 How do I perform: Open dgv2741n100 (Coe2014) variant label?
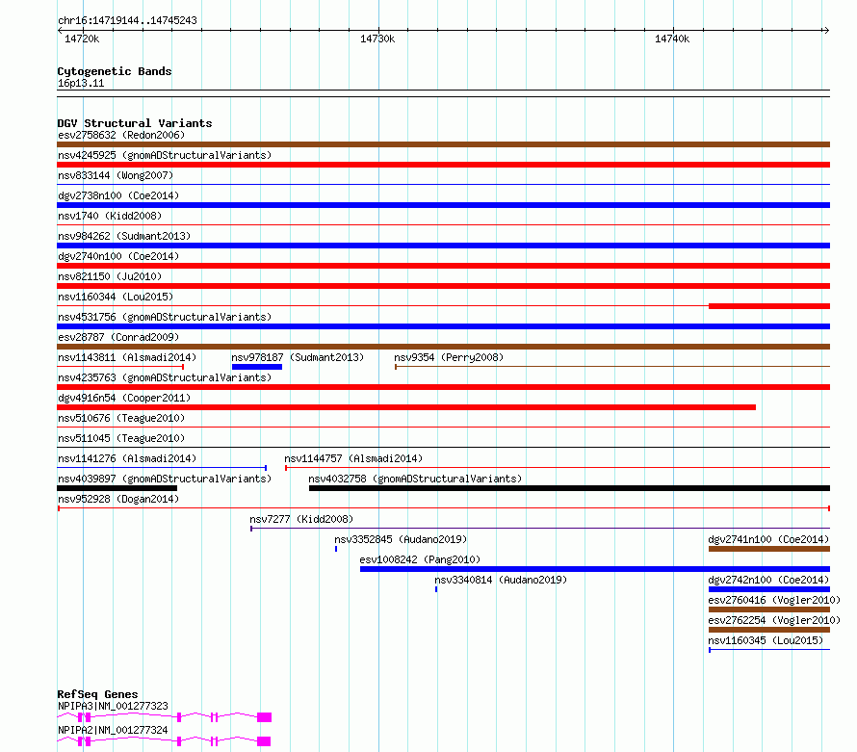click(768, 539)
